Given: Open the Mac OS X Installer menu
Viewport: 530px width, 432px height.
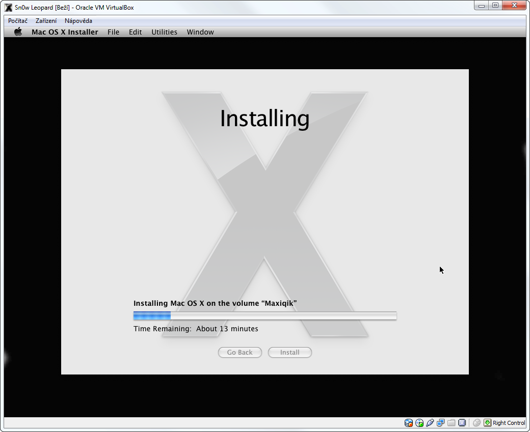Looking at the screenshot, I should click(65, 32).
